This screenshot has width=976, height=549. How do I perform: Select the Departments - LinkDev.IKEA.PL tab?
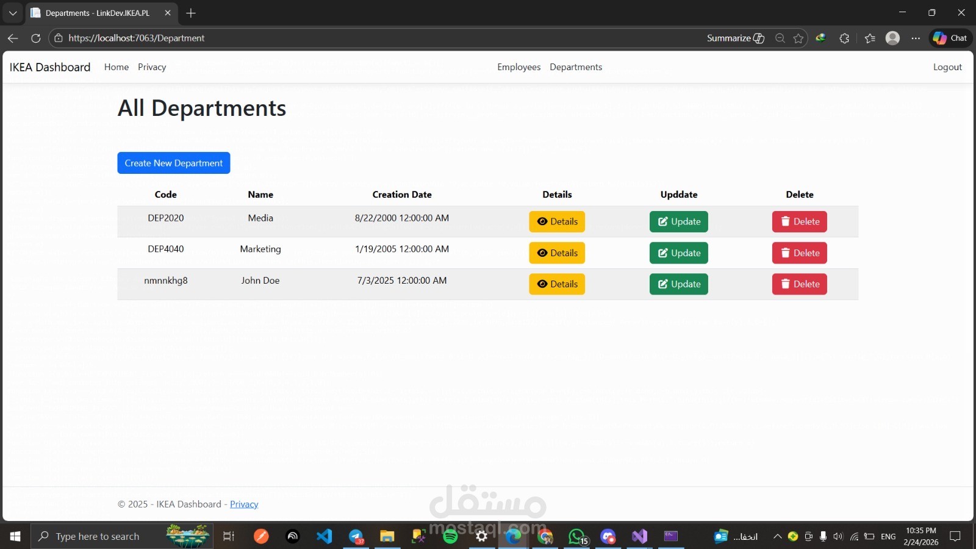coord(101,13)
